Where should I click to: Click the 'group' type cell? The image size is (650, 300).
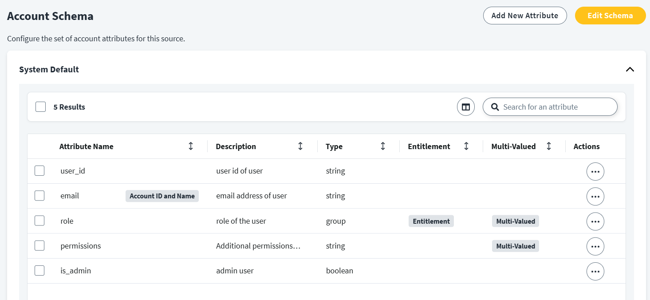pyautogui.click(x=336, y=221)
